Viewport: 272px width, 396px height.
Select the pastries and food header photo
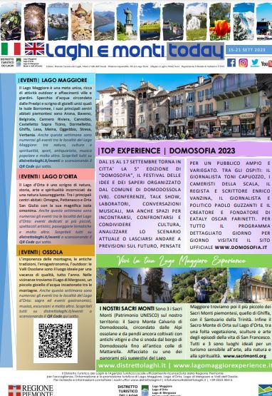[81, 21]
